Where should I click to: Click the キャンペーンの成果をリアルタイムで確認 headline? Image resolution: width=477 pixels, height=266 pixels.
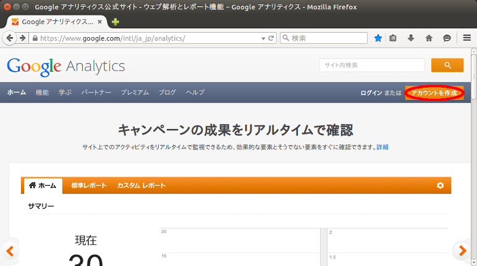235,130
